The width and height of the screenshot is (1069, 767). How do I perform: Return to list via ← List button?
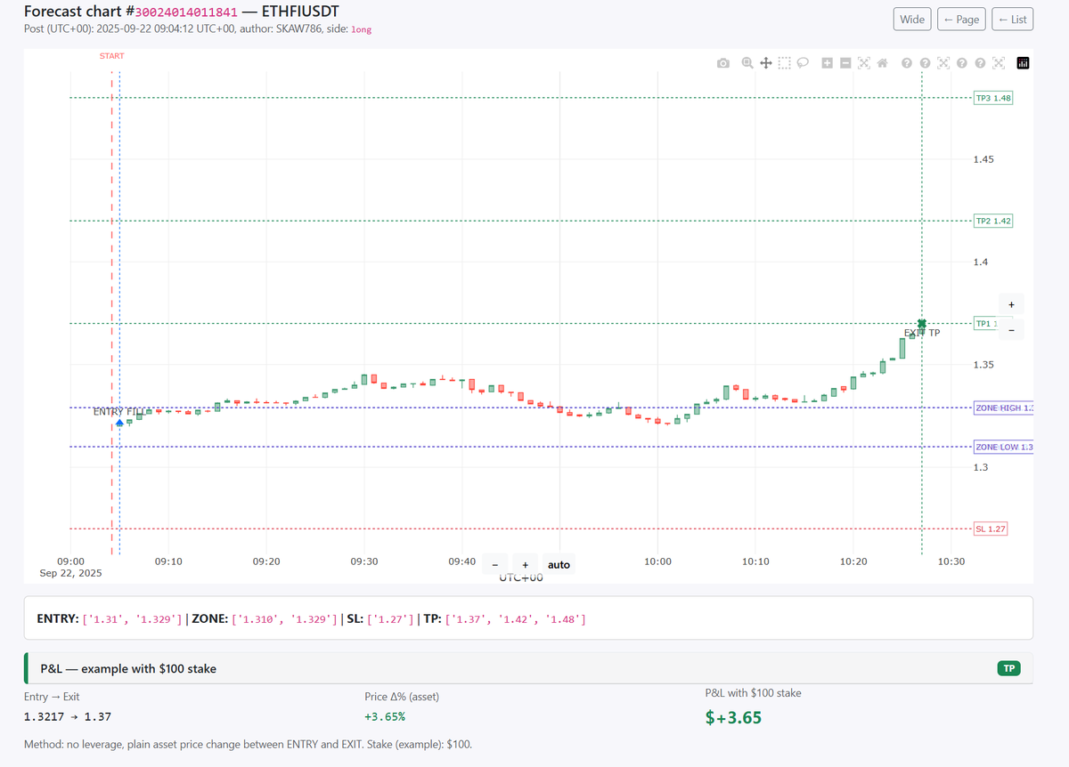pyautogui.click(x=1012, y=19)
